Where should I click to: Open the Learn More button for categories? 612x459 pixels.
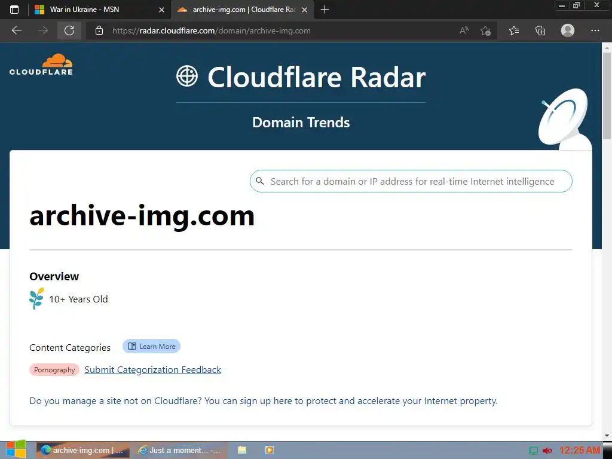pos(151,346)
